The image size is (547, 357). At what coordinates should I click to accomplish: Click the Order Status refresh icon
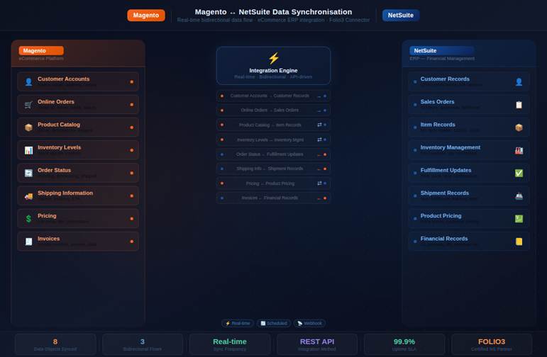click(x=28, y=173)
